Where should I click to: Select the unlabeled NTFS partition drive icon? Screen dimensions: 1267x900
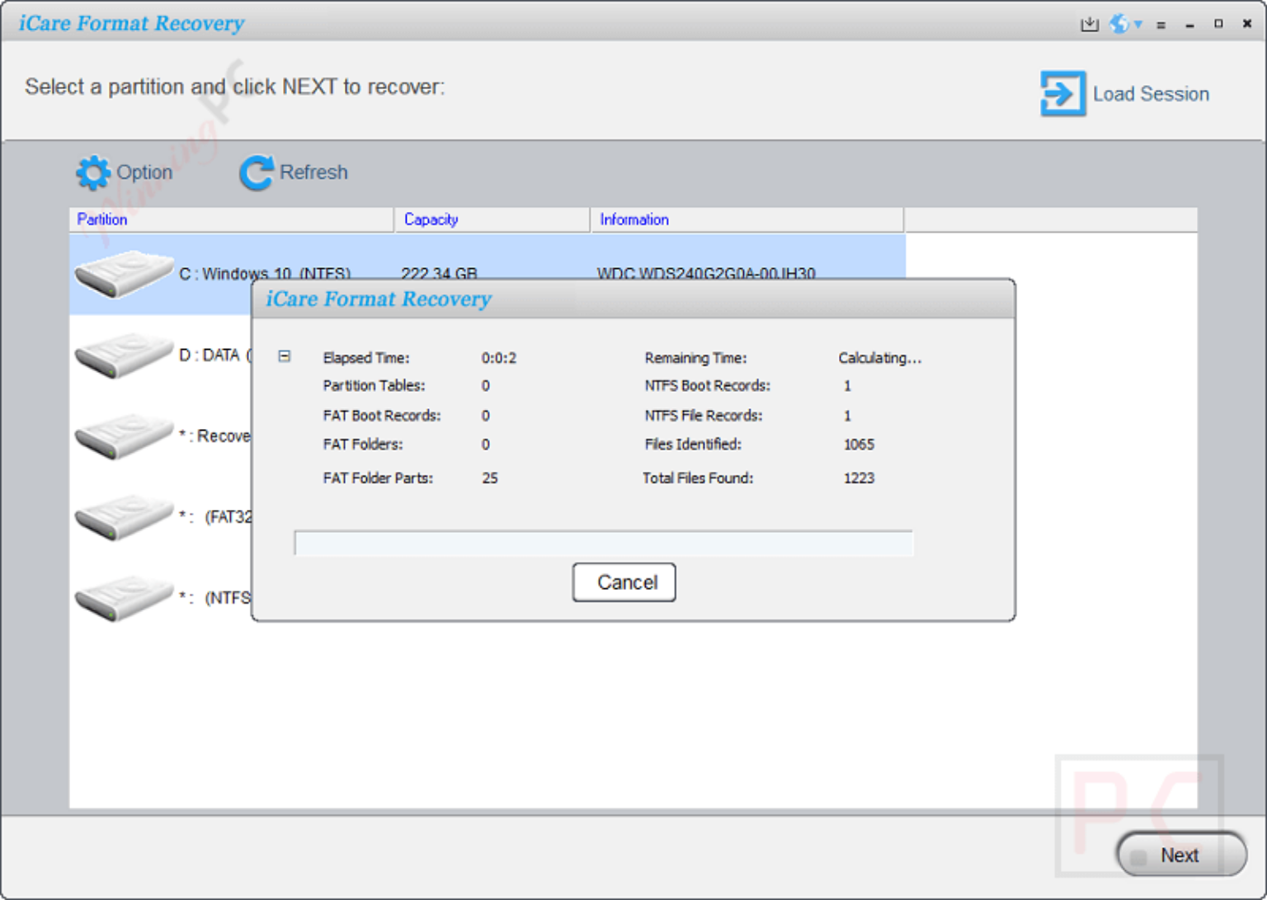click(124, 597)
